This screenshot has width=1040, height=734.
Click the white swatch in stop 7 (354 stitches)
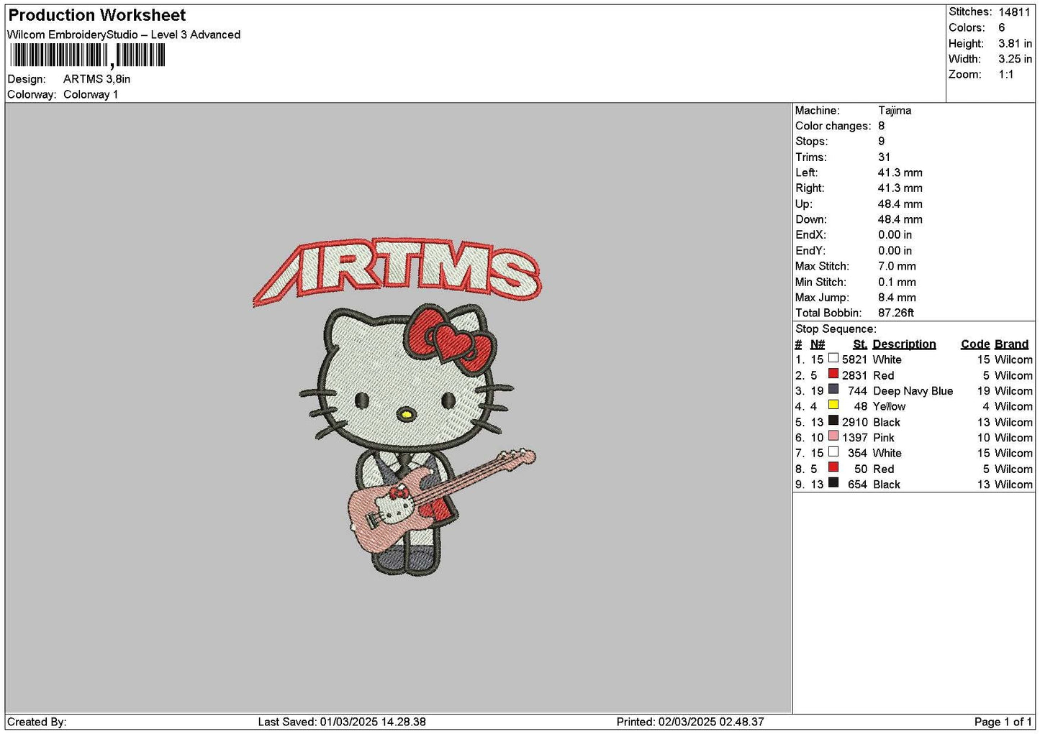(x=833, y=451)
